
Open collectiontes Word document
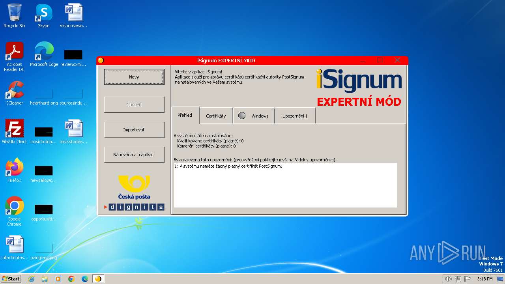click(x=14, y=248)
